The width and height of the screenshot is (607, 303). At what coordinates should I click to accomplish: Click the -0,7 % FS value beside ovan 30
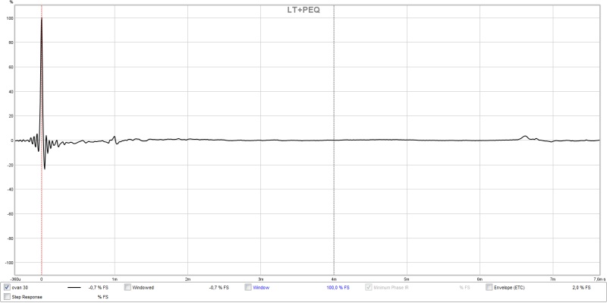[99, 288]
